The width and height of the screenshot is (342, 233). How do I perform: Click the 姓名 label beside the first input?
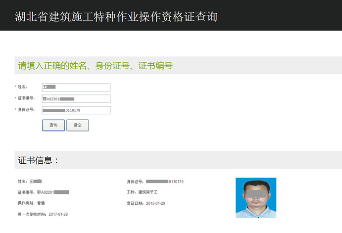[x=22, y=87]
